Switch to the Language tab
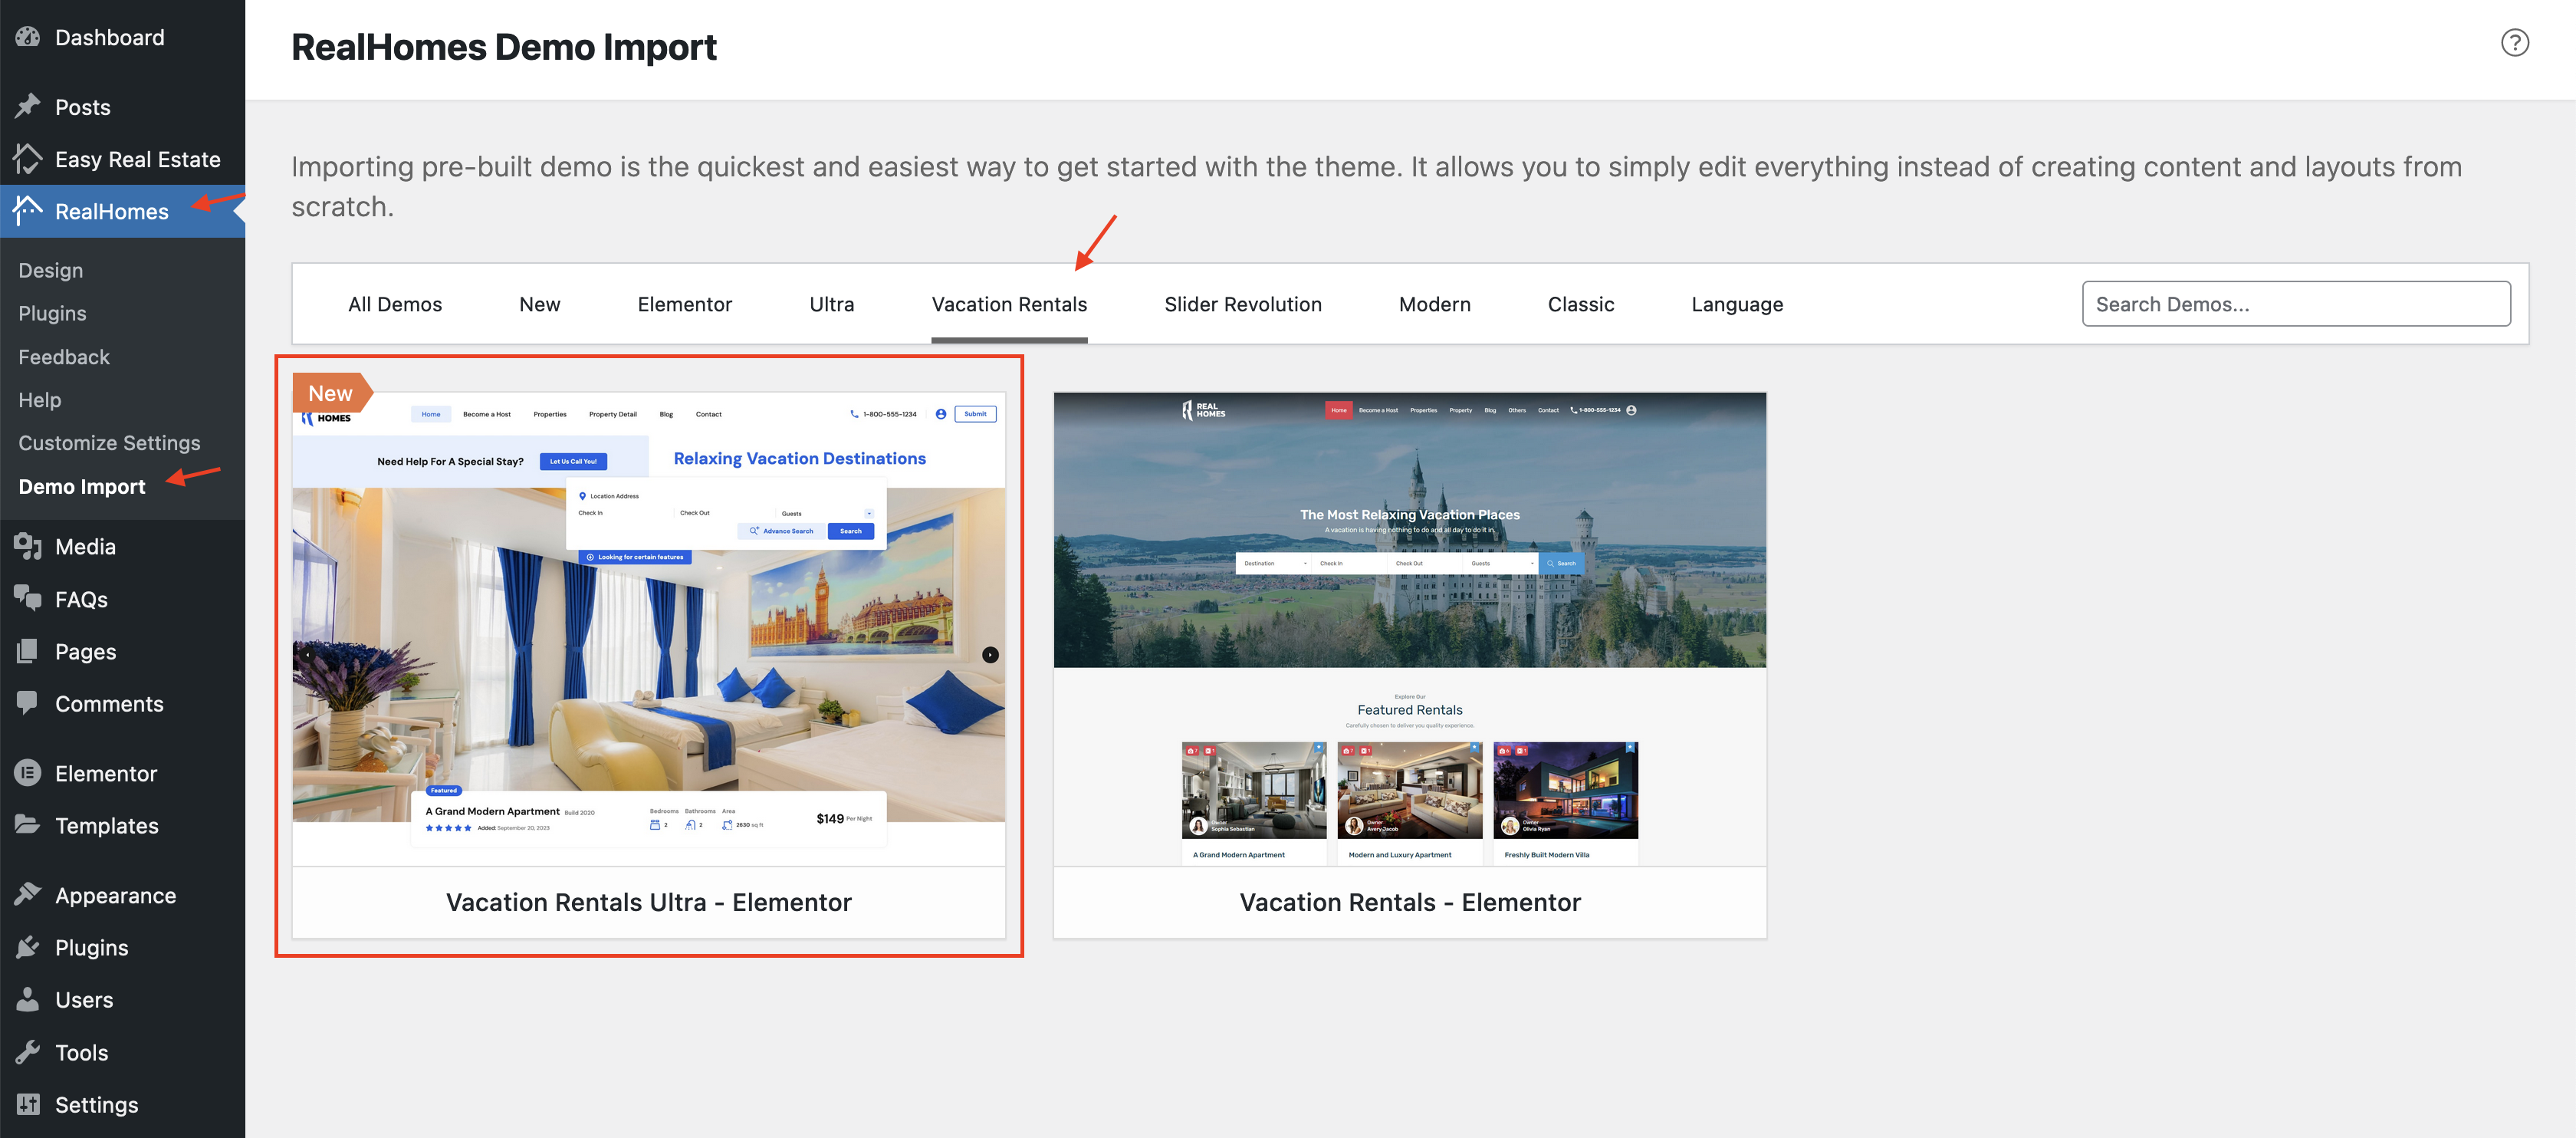2576x1138 pixels. pyautogui.click(x=1737, y=304)
